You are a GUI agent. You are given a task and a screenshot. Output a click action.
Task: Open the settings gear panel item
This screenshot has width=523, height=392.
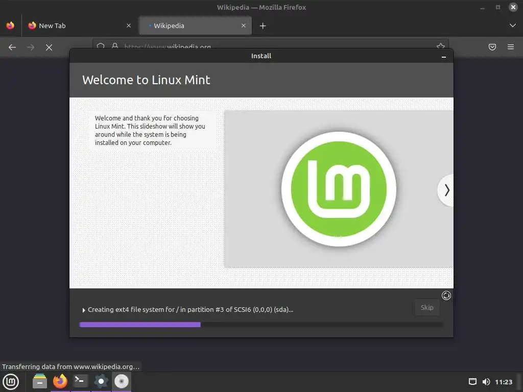[x=101, y=381]
